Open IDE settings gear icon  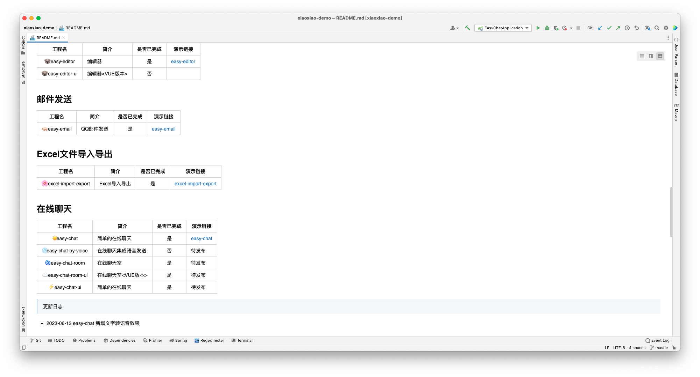666,28
